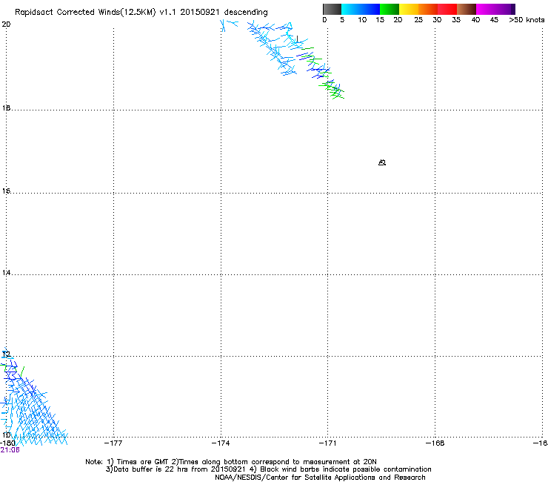
Task: Click the small black storm-center marker symbol
Action: [x=382, y=162]
